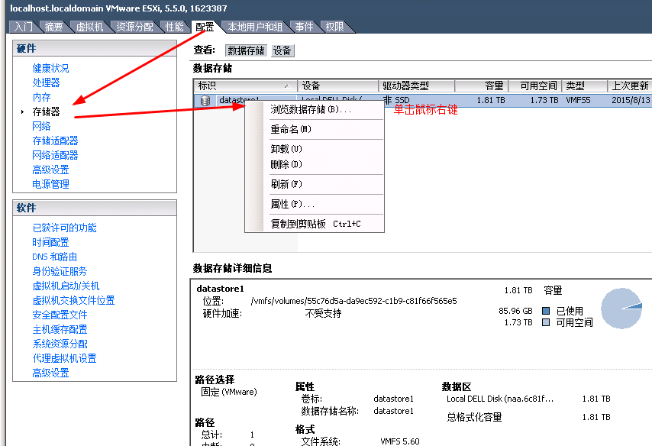Image resolution: width=652 pixels, height=446 pixels.
Task: Click the 非 SSD drive type cell
Action: [x=396, y=100]
